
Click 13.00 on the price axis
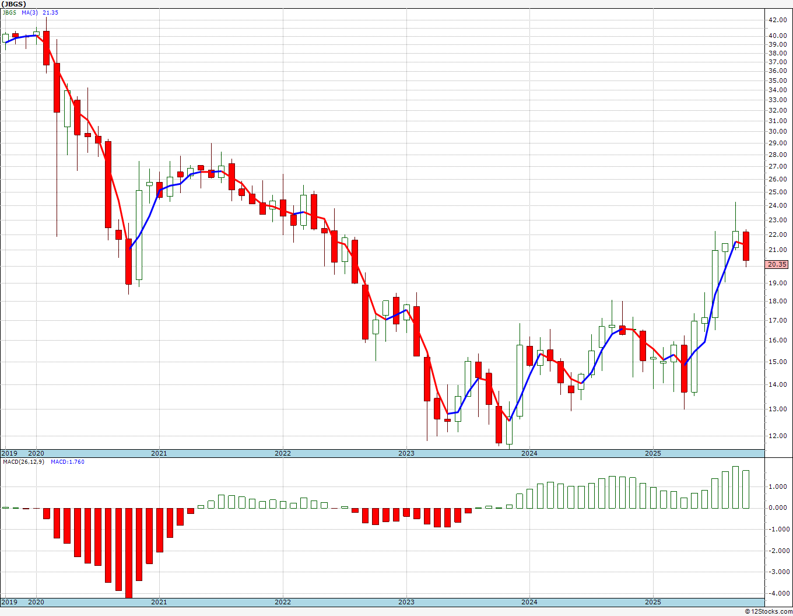click(x=778, y=409)
